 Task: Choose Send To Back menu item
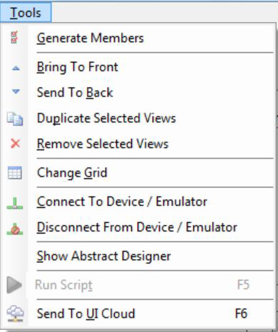click(x=138, y=93)
